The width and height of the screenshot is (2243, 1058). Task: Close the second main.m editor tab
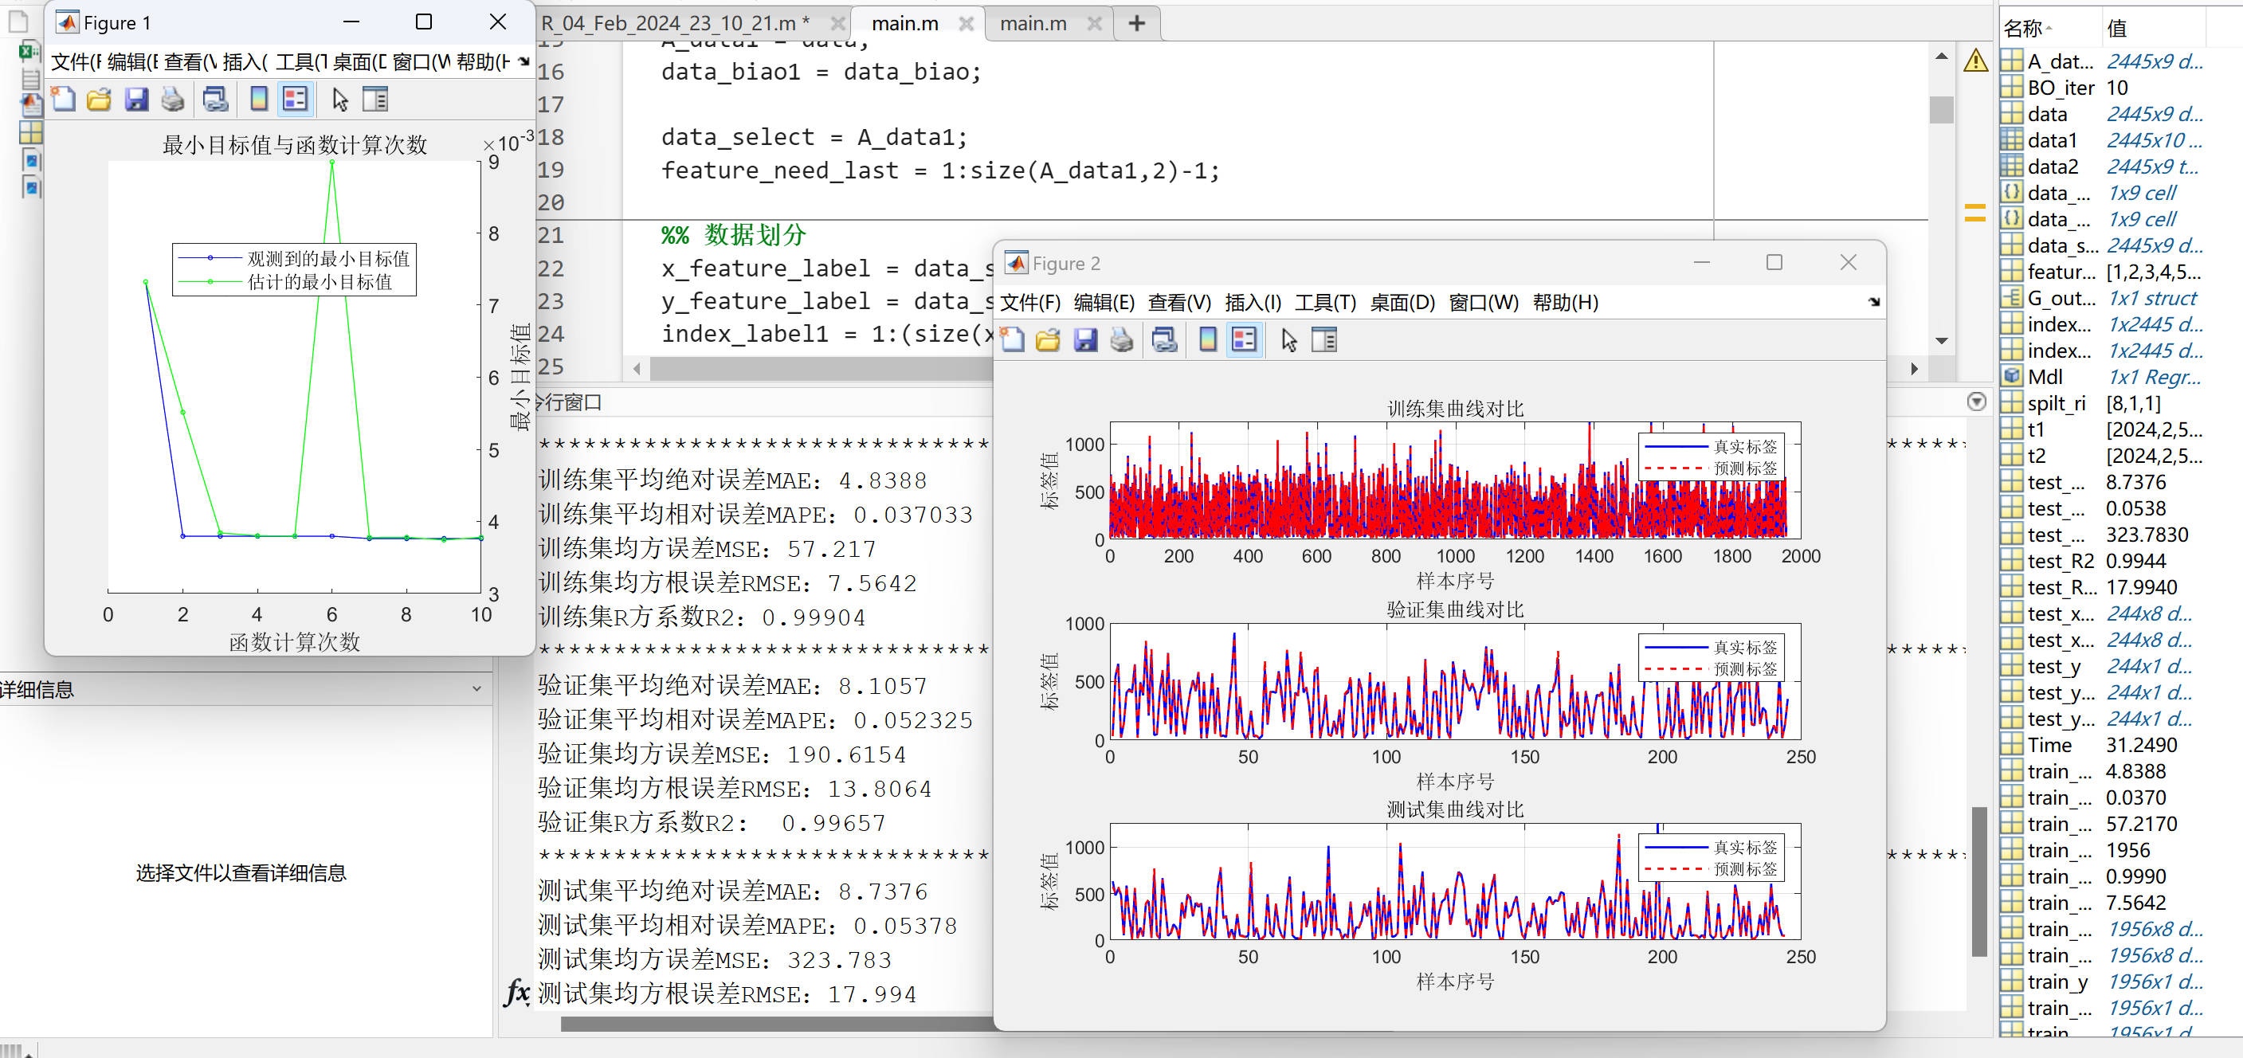(1095, 24)
